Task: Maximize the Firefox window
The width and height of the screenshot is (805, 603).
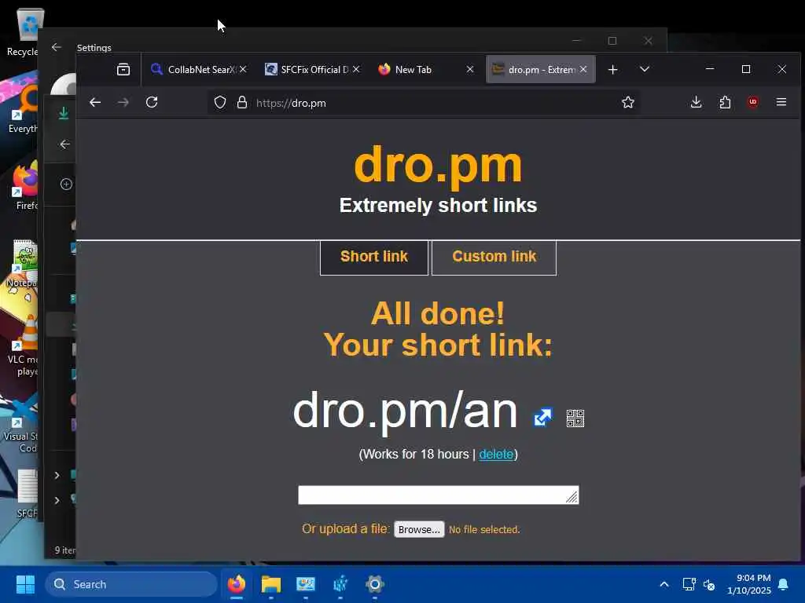Action: 746,69
